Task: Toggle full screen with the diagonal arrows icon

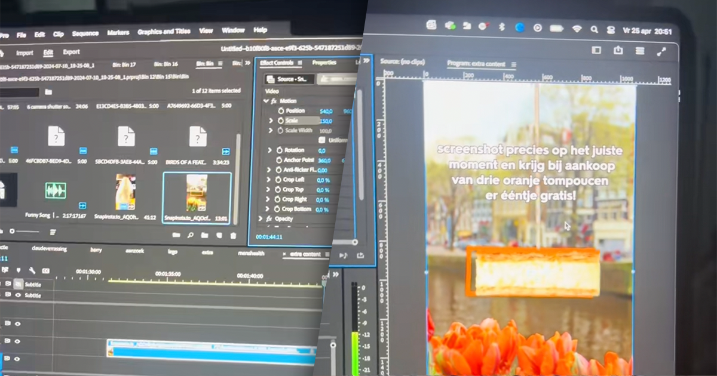Action: coord(661,51)
